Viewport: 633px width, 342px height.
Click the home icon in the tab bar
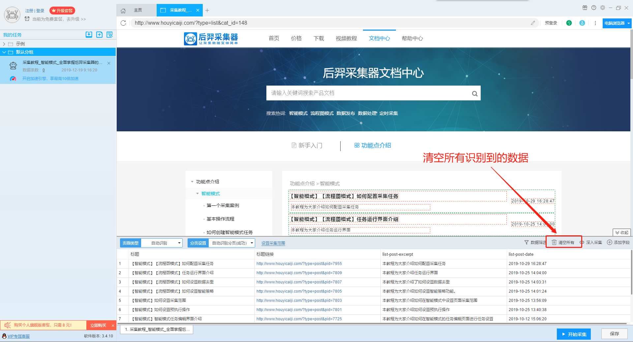(123, 11)
